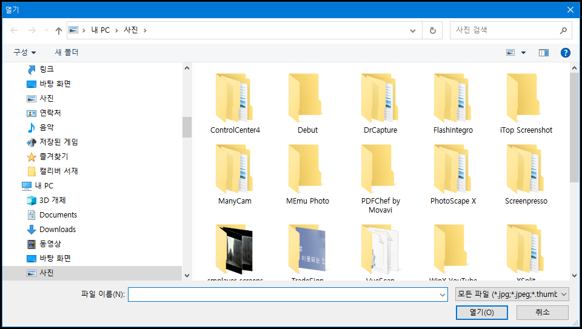Screen dimensions: 582x329
Task: Click the navigation pane scroll-down arrow
Action: pos(187,276)
